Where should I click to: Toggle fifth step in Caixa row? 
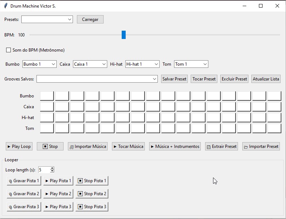click(x=108, y=107)
